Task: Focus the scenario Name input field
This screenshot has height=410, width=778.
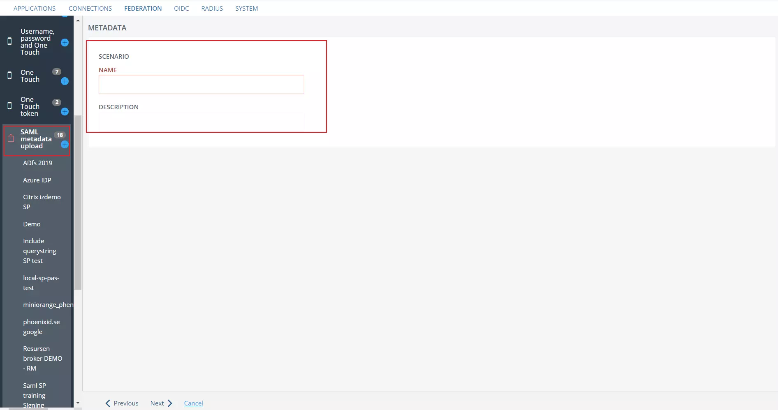Action: click(201, 84)
